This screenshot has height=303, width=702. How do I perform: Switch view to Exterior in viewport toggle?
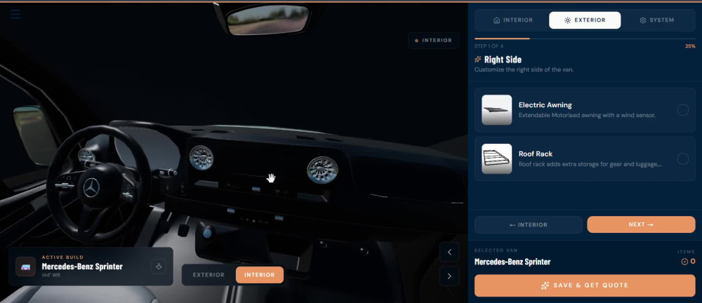point(208,275)
